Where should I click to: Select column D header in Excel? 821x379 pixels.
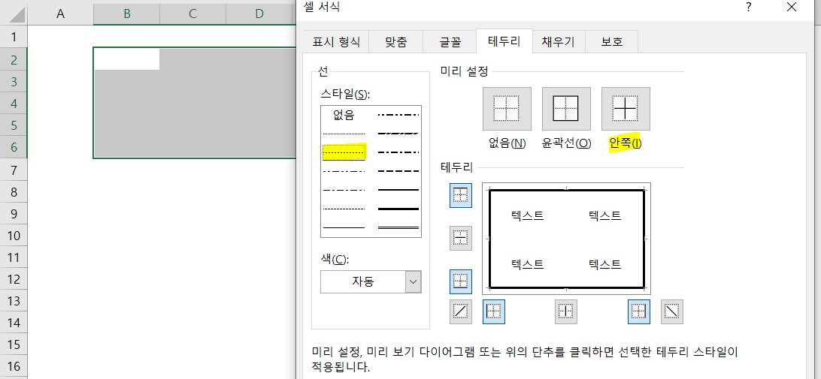pyautogui.click(x=259, y=14)
